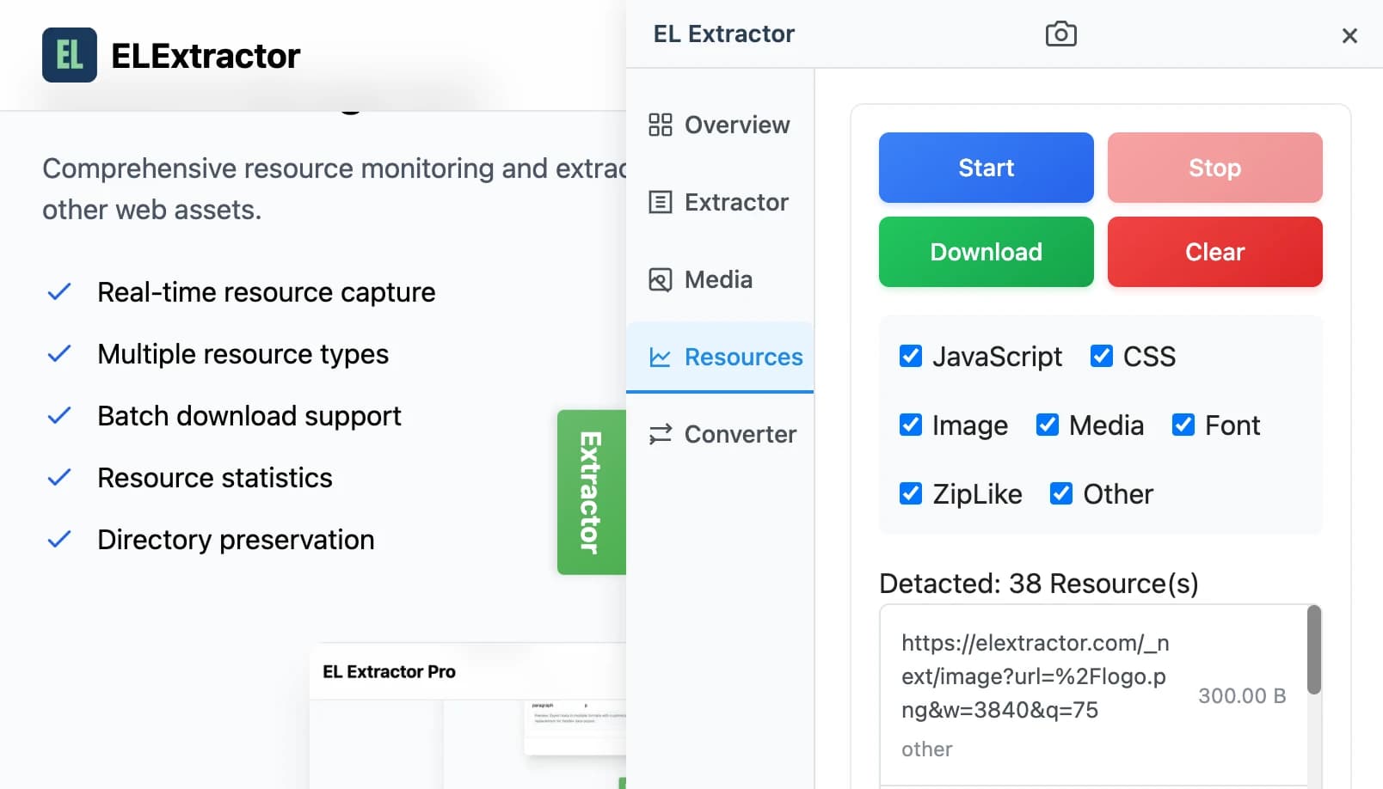This screenshot has width=1383, height=789.
Task: Switch to the Extractor tab
Action: [720, 202]
